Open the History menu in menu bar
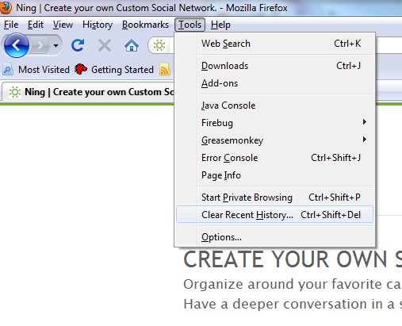This screenshot has width=402, height=326. coord(98,25)
